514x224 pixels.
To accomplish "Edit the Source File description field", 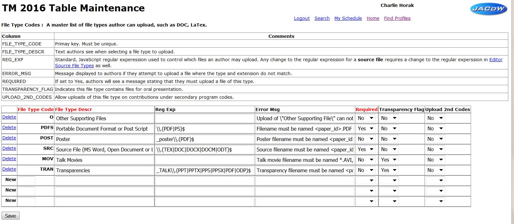I will (x=104, y=150).
